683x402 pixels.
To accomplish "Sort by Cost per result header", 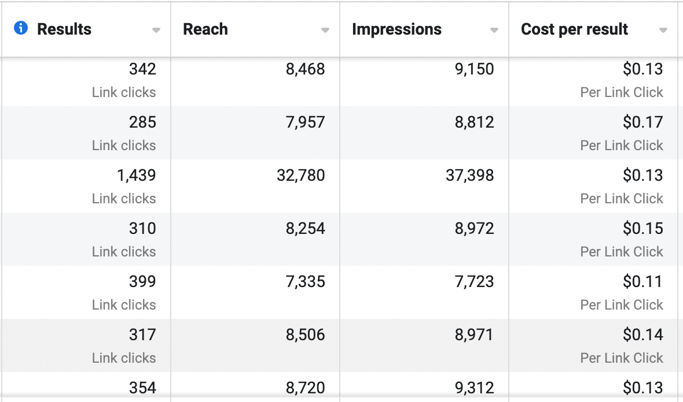I will click(x=574, y=29).
